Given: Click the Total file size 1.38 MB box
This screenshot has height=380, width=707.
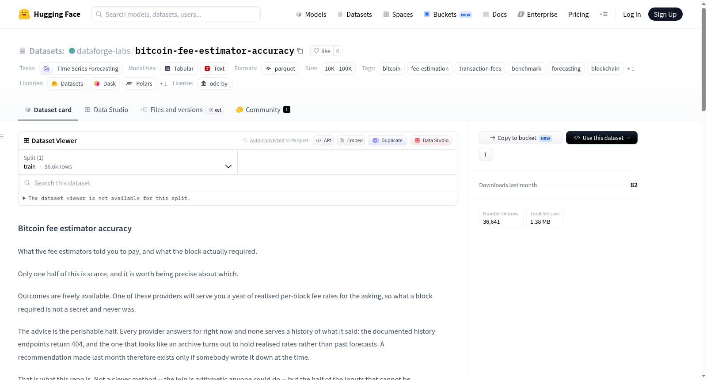Looking at the screenshot, I should pos(545,218).
